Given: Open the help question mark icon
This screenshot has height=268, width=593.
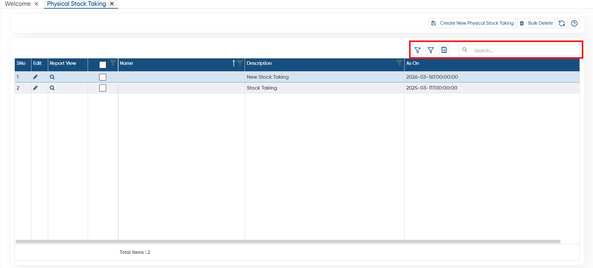Looking at the screenshot, I should [x=574, y=23].
